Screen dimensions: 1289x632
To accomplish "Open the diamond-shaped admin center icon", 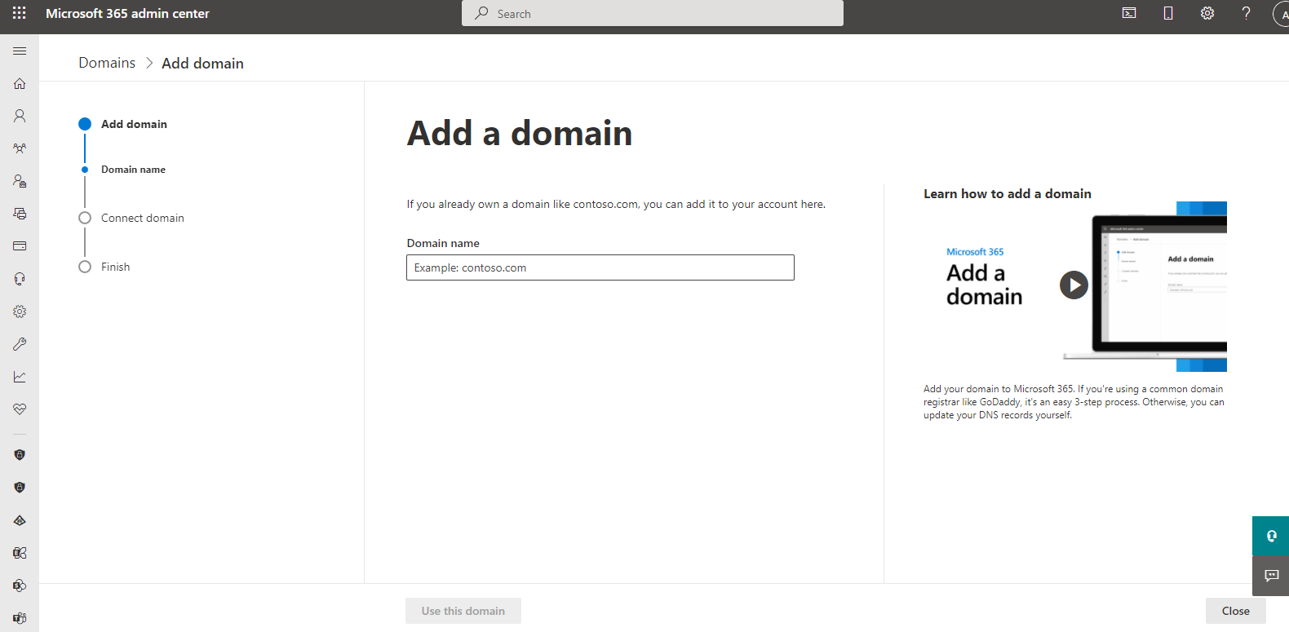I will coord(20,520).
